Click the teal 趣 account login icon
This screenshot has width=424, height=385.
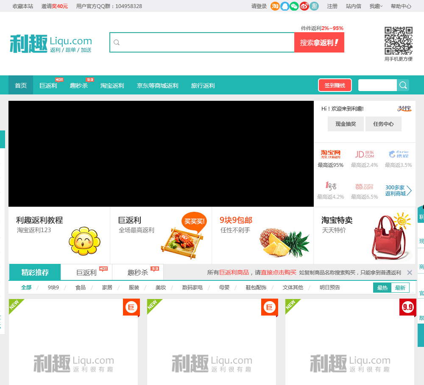314,6
